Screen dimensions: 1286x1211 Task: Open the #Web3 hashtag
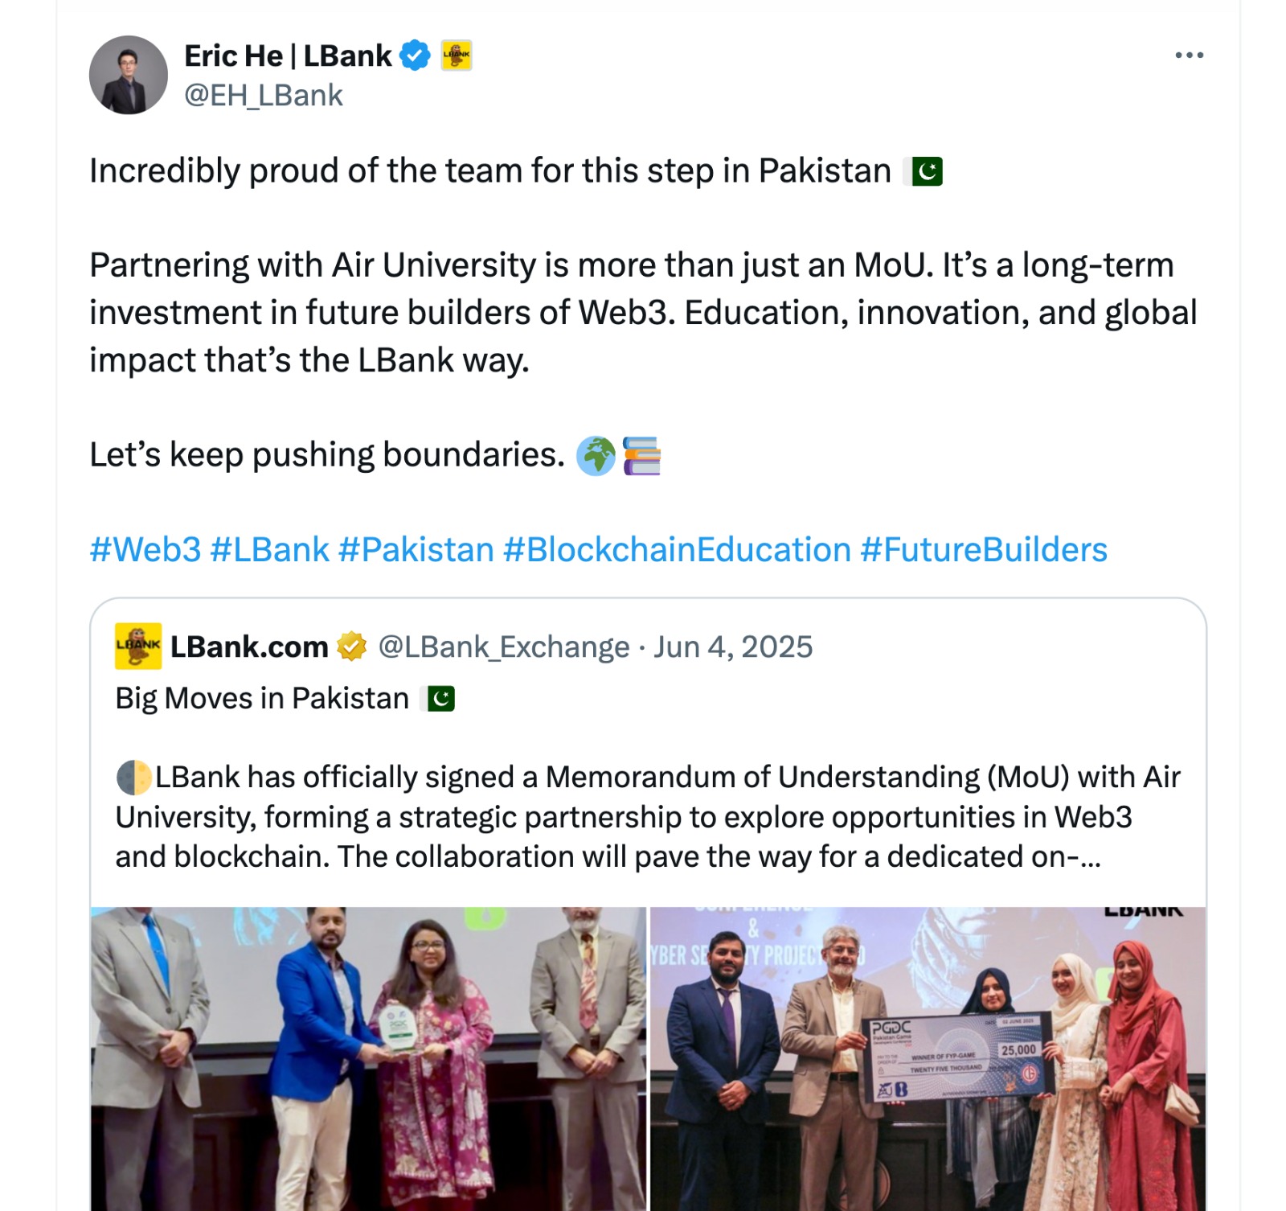pos(145,550)
